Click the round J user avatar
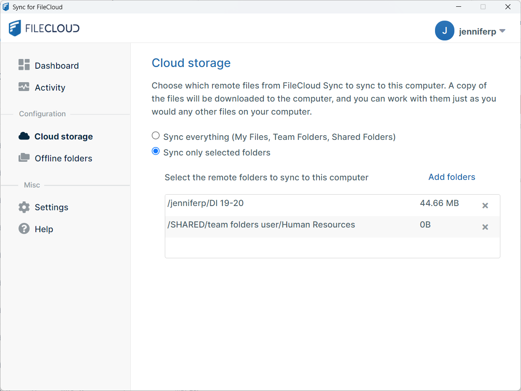Image resolution: width=521 pixels, height=391 pixels. [444, 31]
